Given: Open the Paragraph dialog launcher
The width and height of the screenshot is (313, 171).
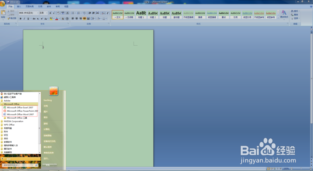Looking at the screenshot, I should (x=109, y=23).
